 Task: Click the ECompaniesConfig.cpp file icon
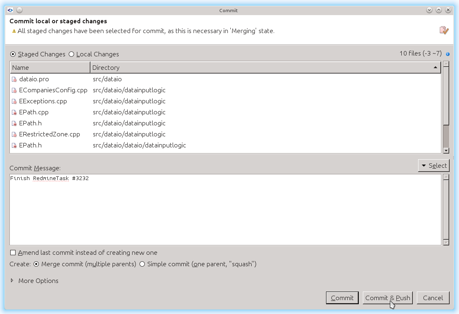click(14, 90)
